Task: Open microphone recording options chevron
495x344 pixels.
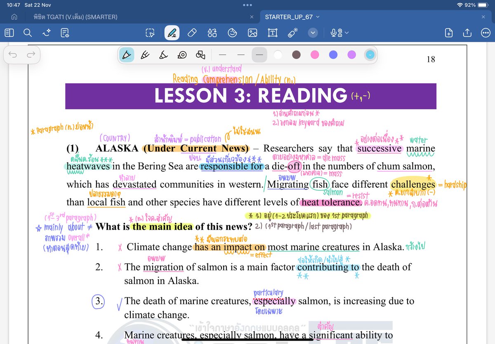Action: 346,33
